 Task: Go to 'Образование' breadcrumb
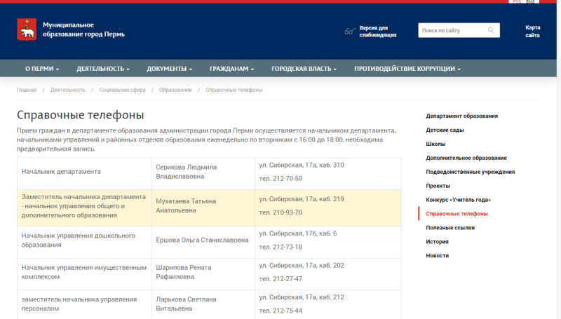point(176,90)
